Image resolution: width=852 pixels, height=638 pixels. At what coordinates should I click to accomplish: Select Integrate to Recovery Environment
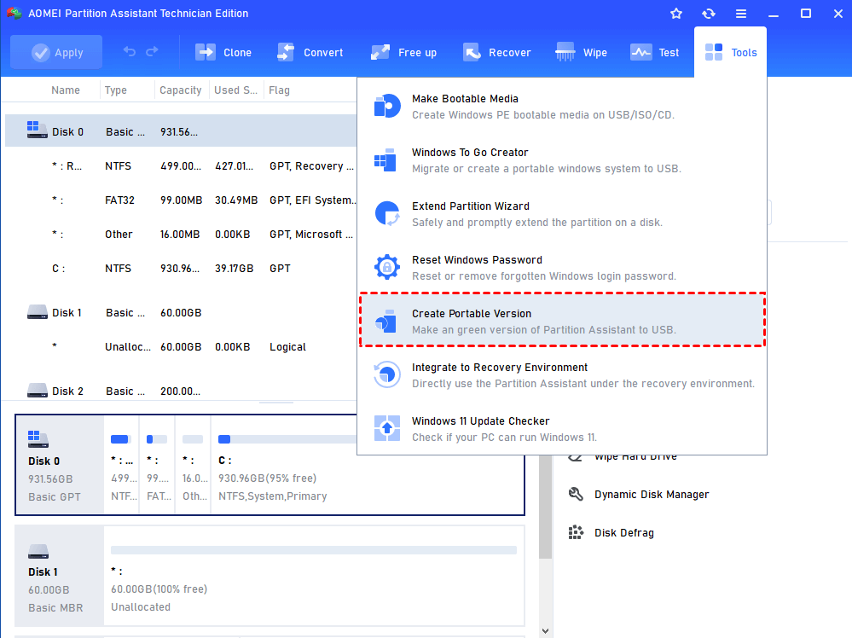point(562,375)
